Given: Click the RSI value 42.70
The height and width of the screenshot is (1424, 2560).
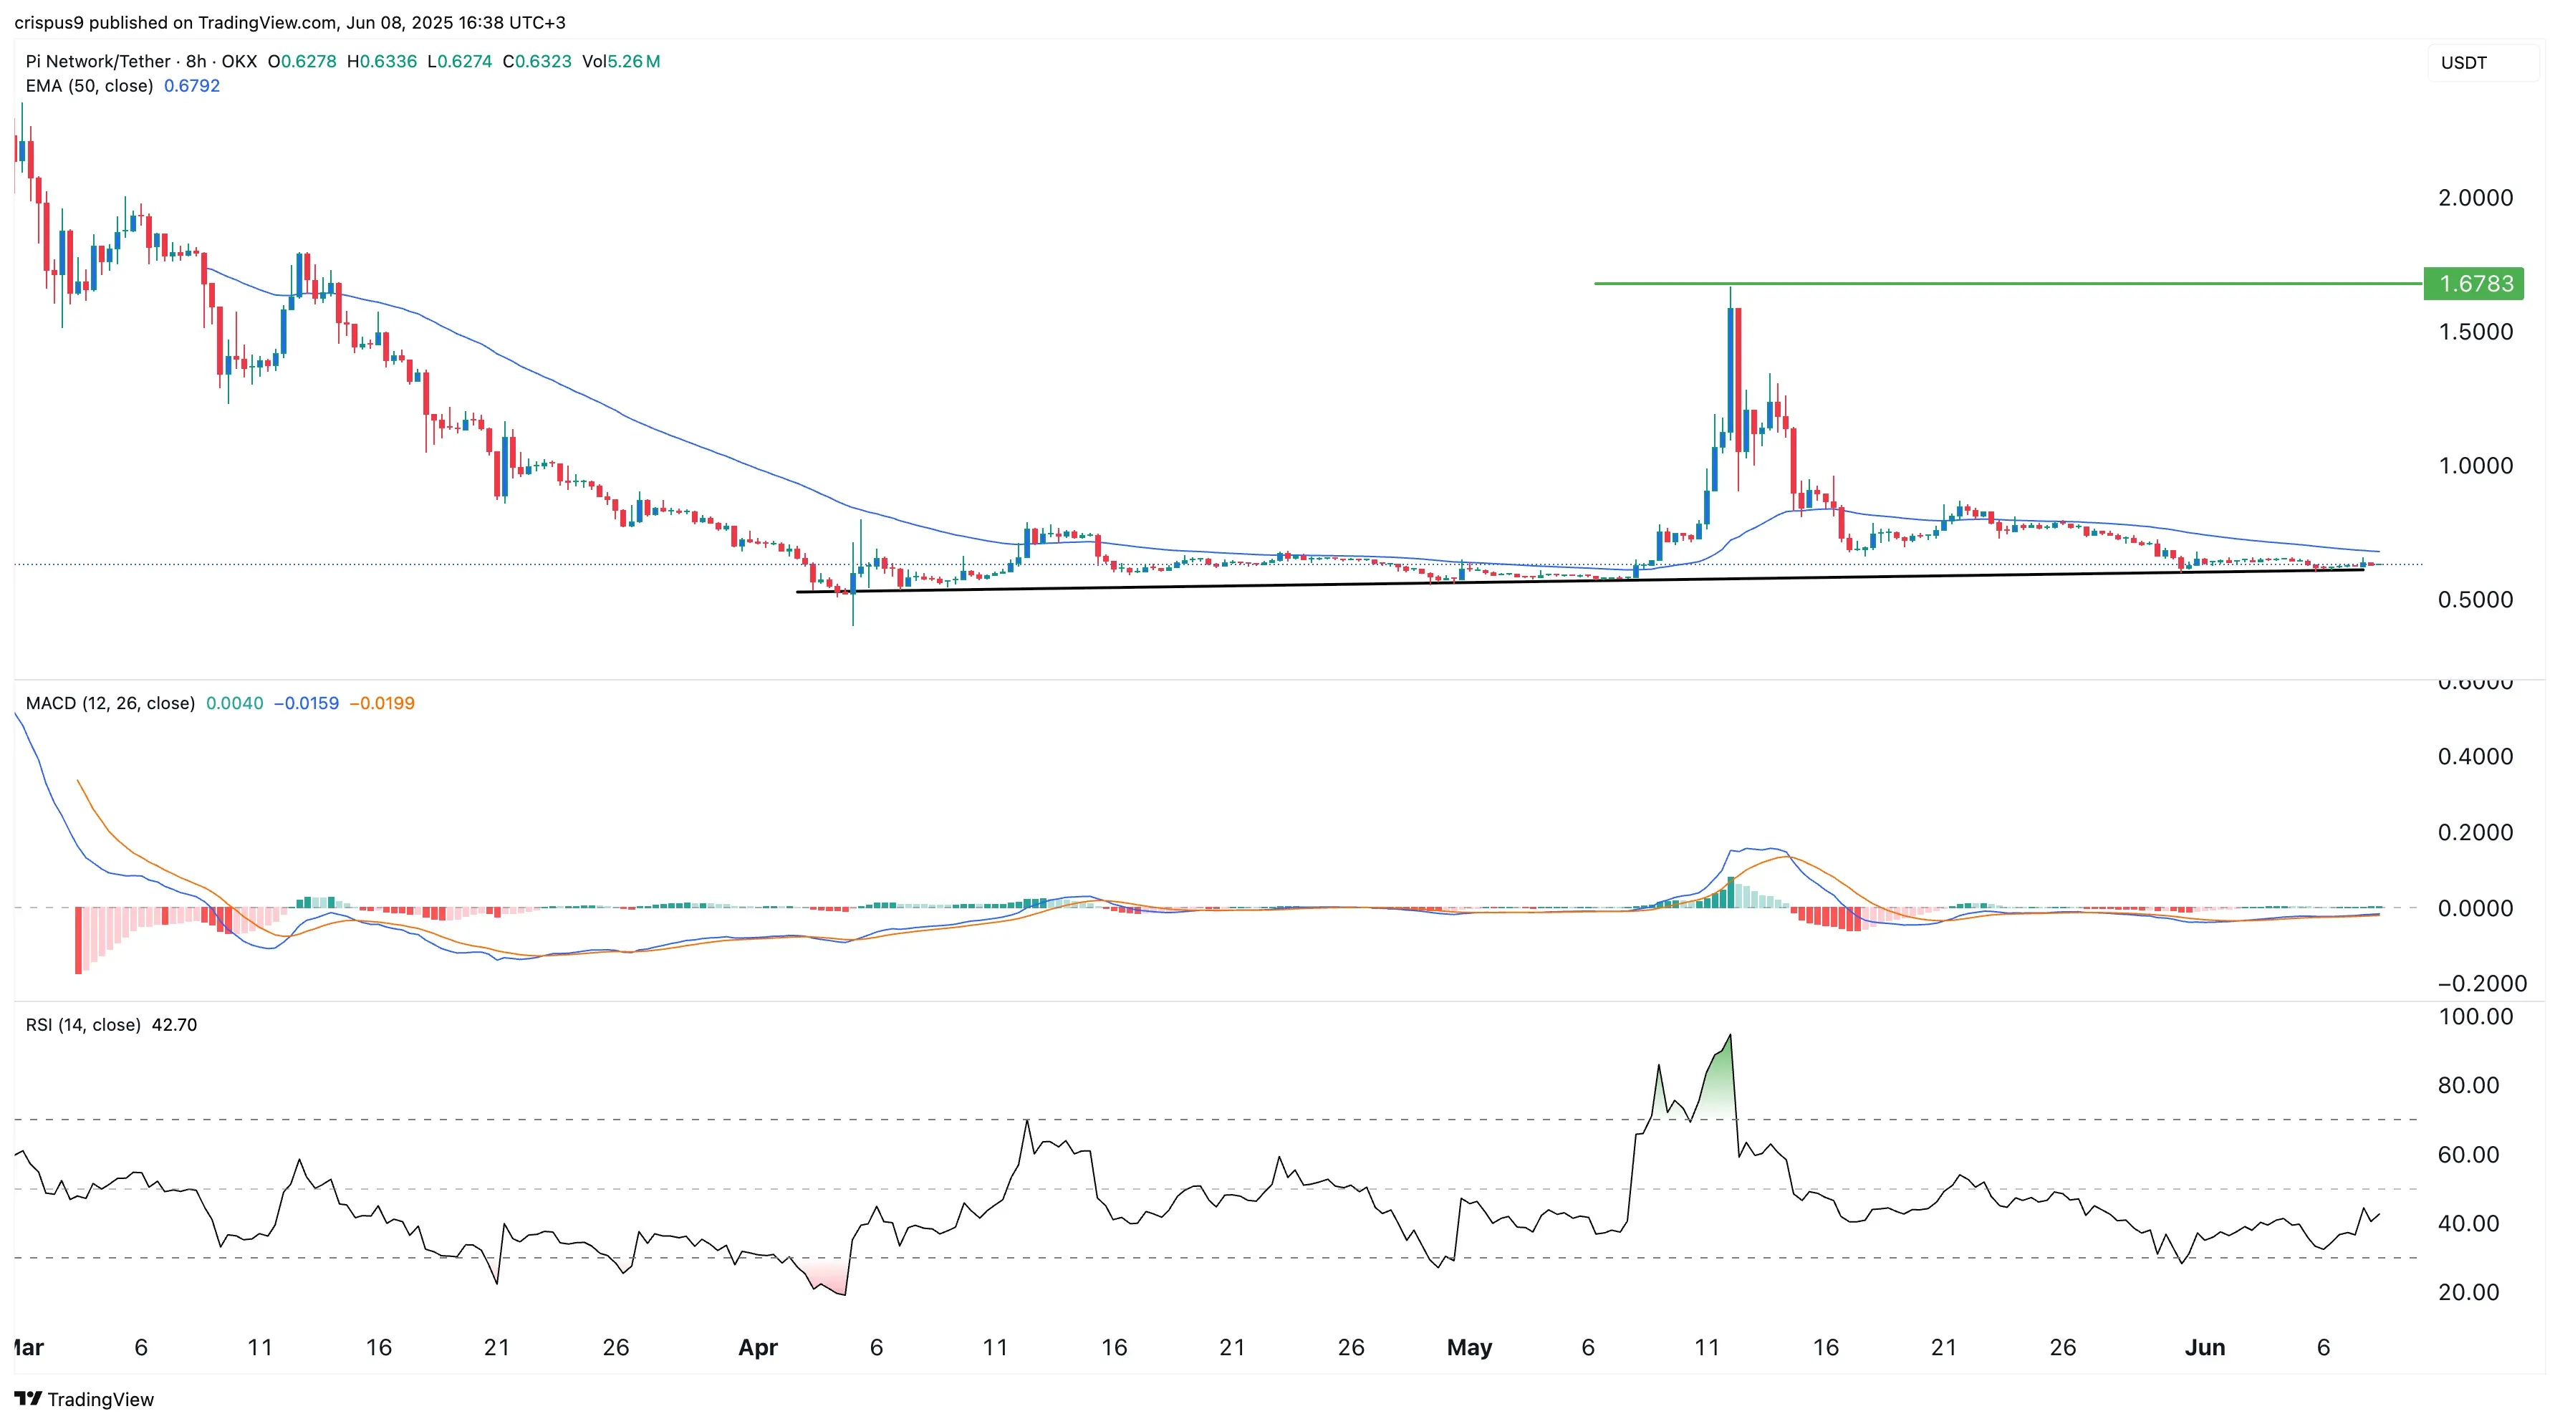Looking at the screenshot, I should click(x=174, y=1024).
